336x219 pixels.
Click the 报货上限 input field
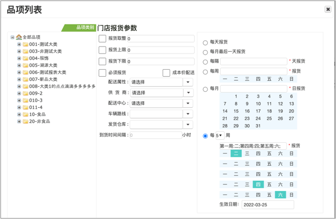click(161, 50)
